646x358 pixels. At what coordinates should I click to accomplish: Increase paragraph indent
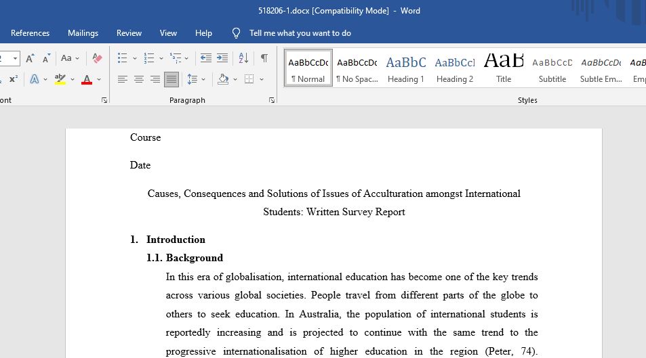tap(222, 58)
